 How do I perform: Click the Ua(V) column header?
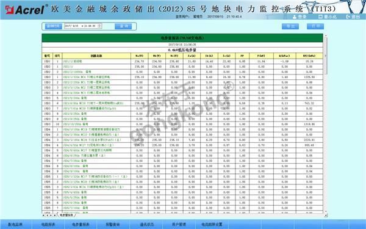point(139,56)
